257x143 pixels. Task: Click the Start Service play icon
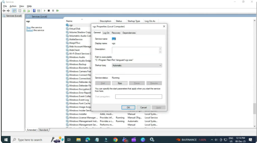point(44,11)
